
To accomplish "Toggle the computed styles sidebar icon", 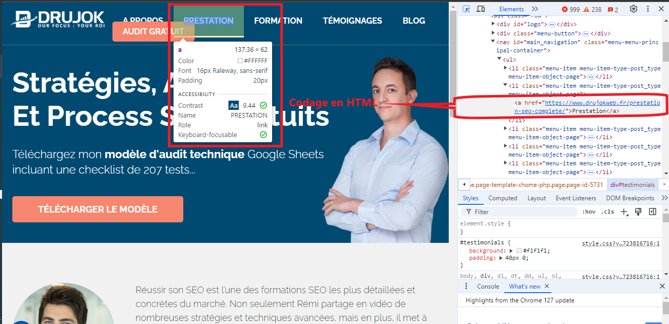I will pos(653,212).
